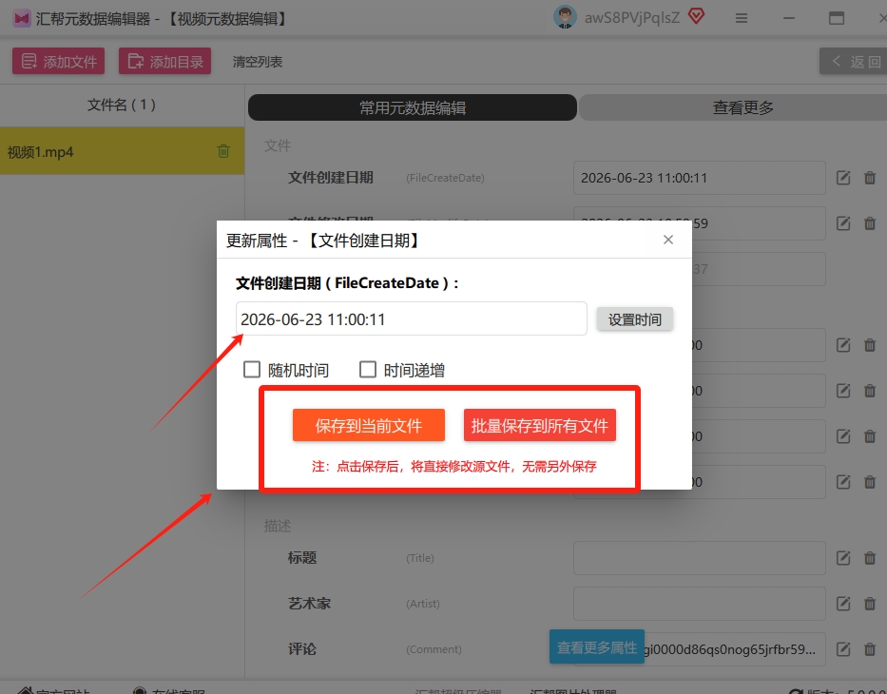Click trash icon in the 艺术家 (Artist) row

click(870, 604)
